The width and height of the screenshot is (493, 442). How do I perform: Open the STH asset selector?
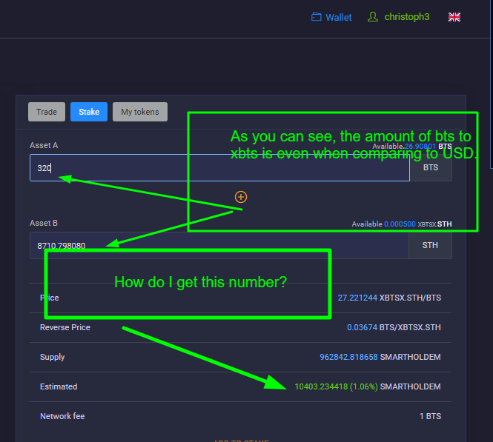(x=430, y=245)
